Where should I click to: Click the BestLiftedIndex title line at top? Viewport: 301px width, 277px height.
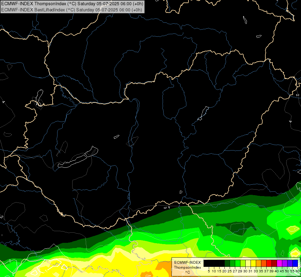pos(71,10)
